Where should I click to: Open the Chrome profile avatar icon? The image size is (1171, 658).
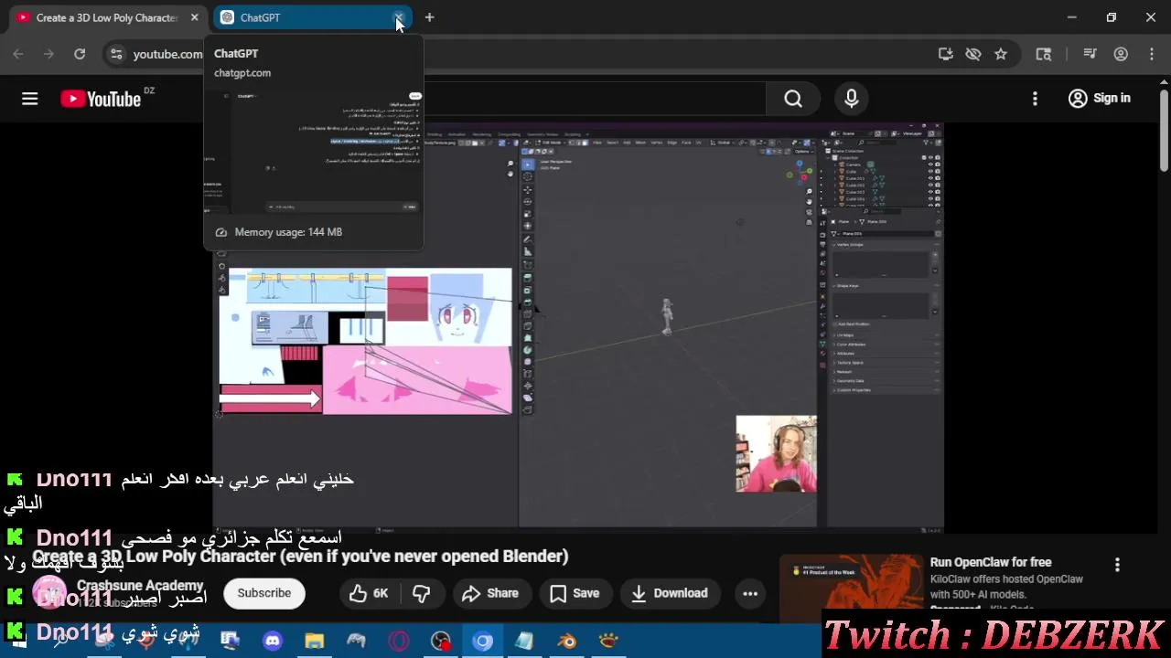[1121, 54]
